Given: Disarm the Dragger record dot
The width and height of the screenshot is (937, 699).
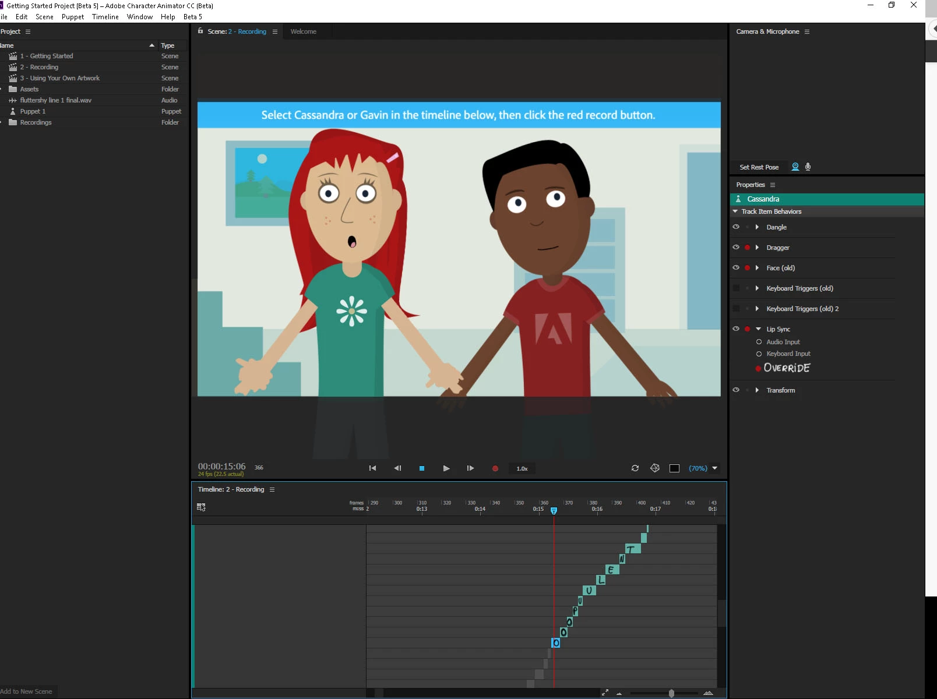Looking at the screenshot, I should [748, 248].
